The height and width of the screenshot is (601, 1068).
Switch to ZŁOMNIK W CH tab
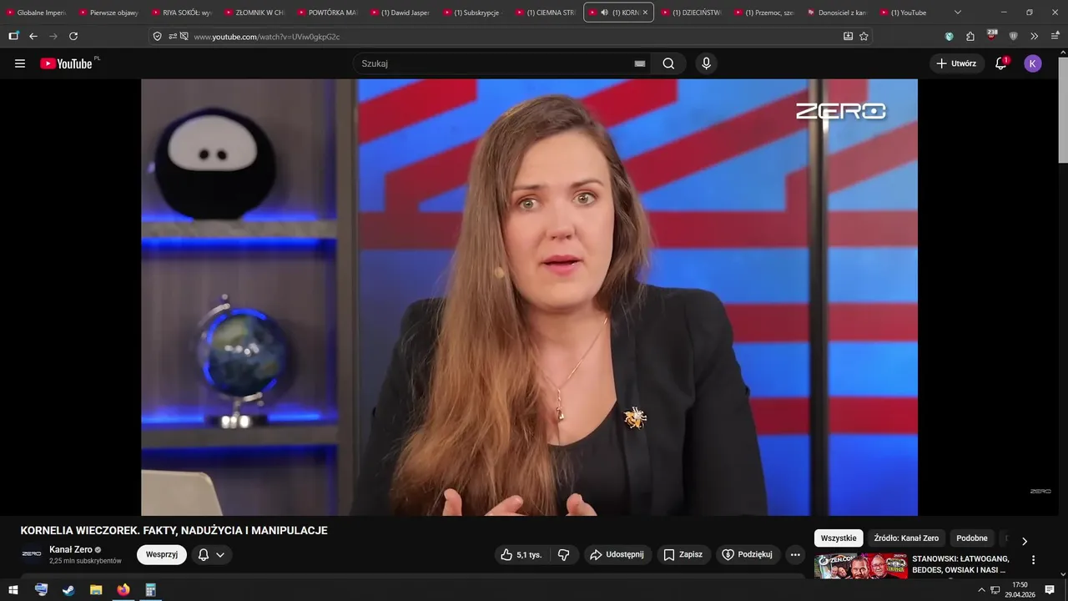point(255,13)
